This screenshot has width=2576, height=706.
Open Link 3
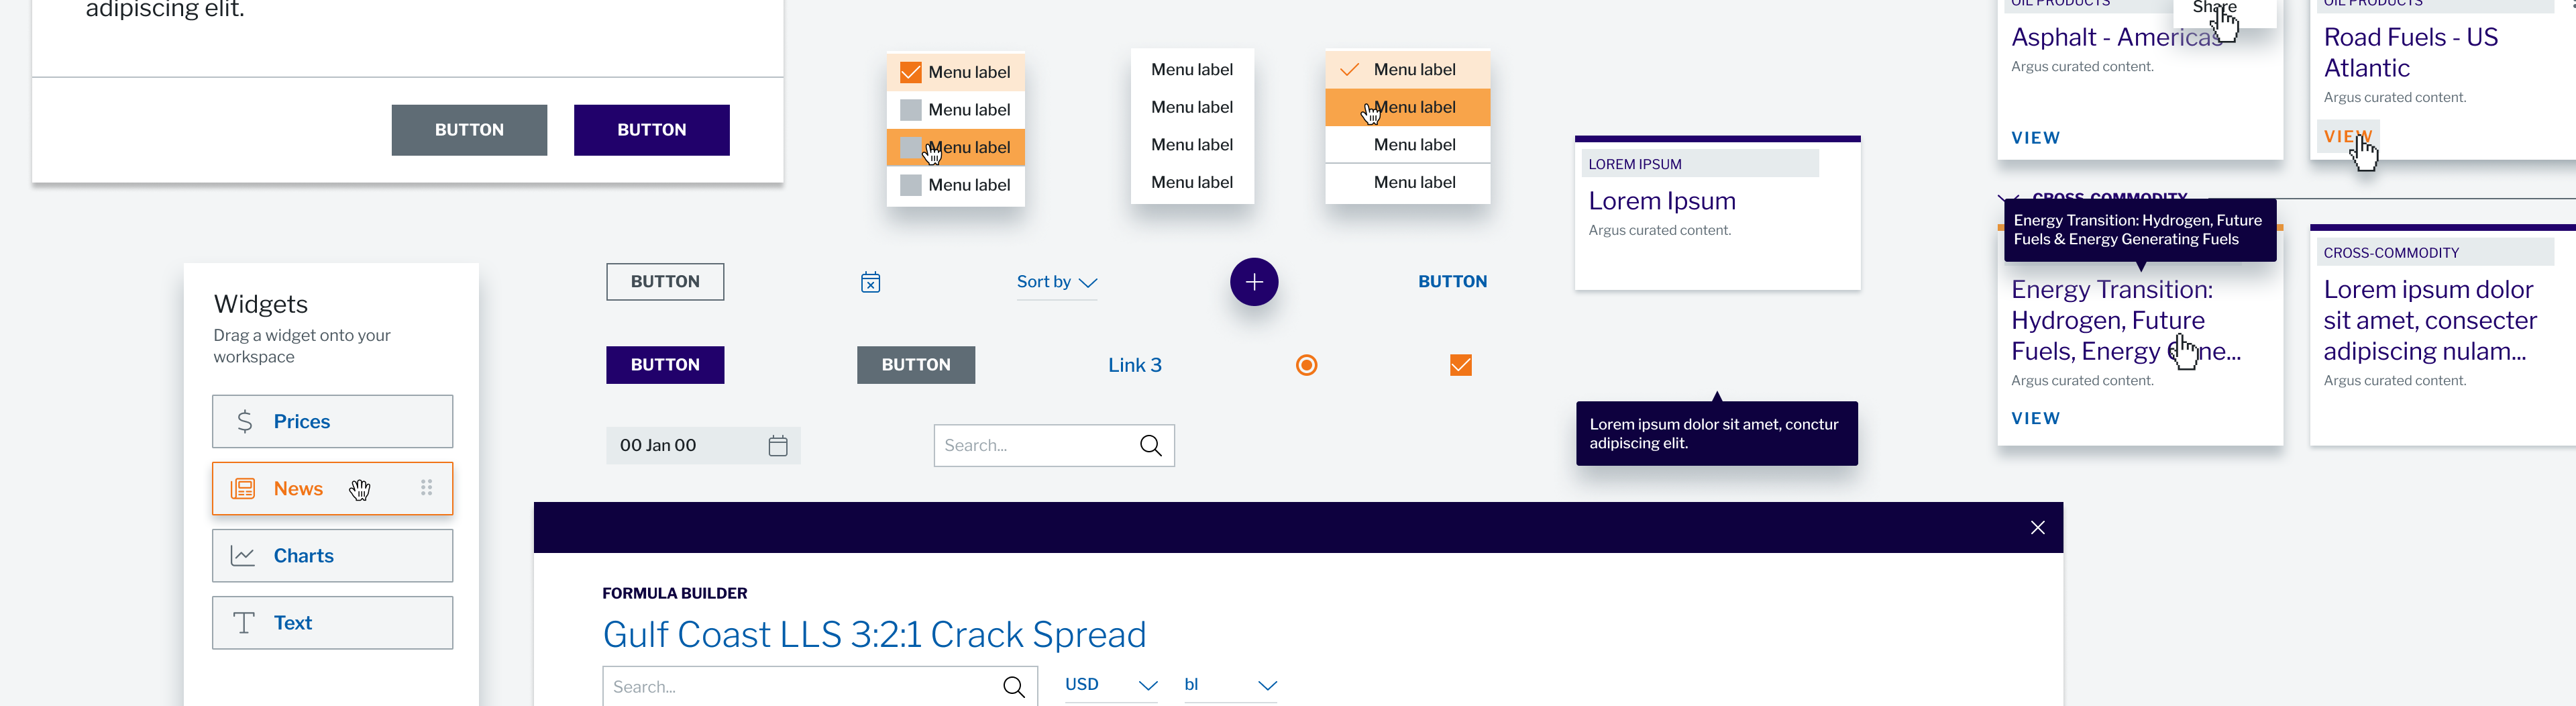1134,365
